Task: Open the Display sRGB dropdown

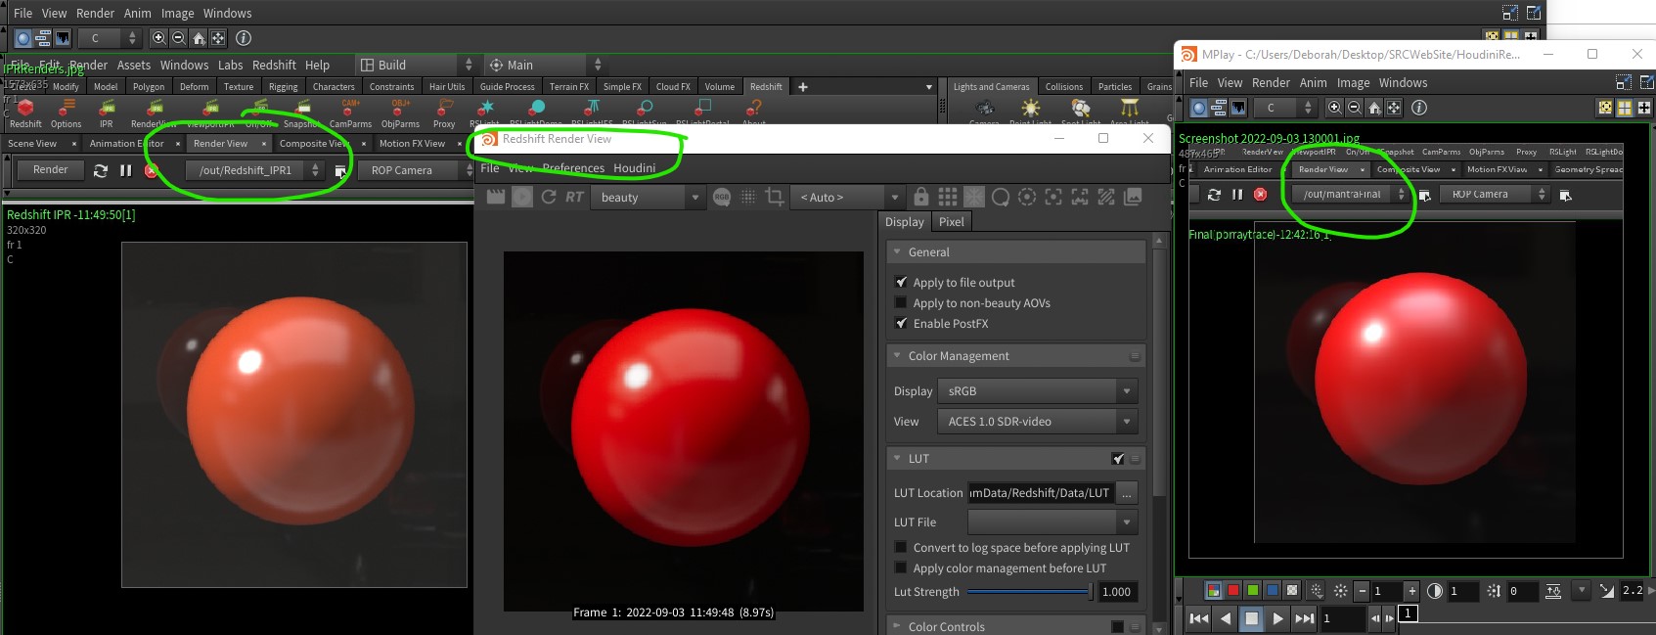Action: [1038, 391]
